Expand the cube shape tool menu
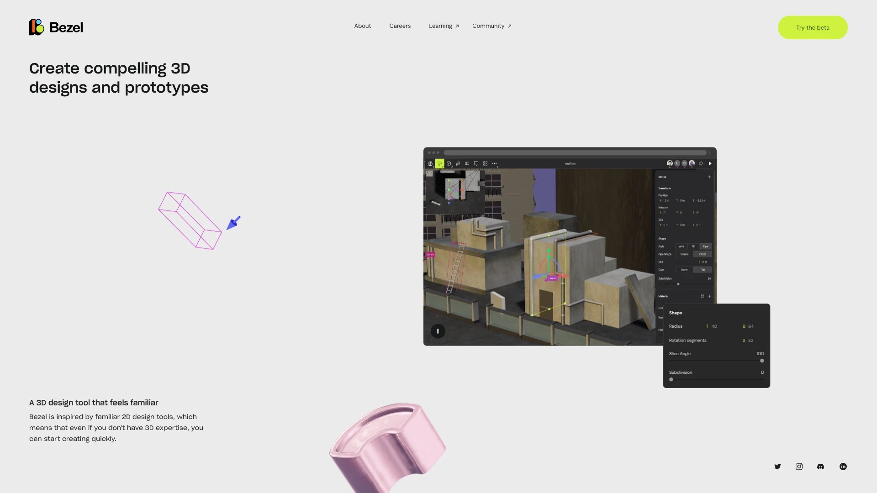 (449, 163)
